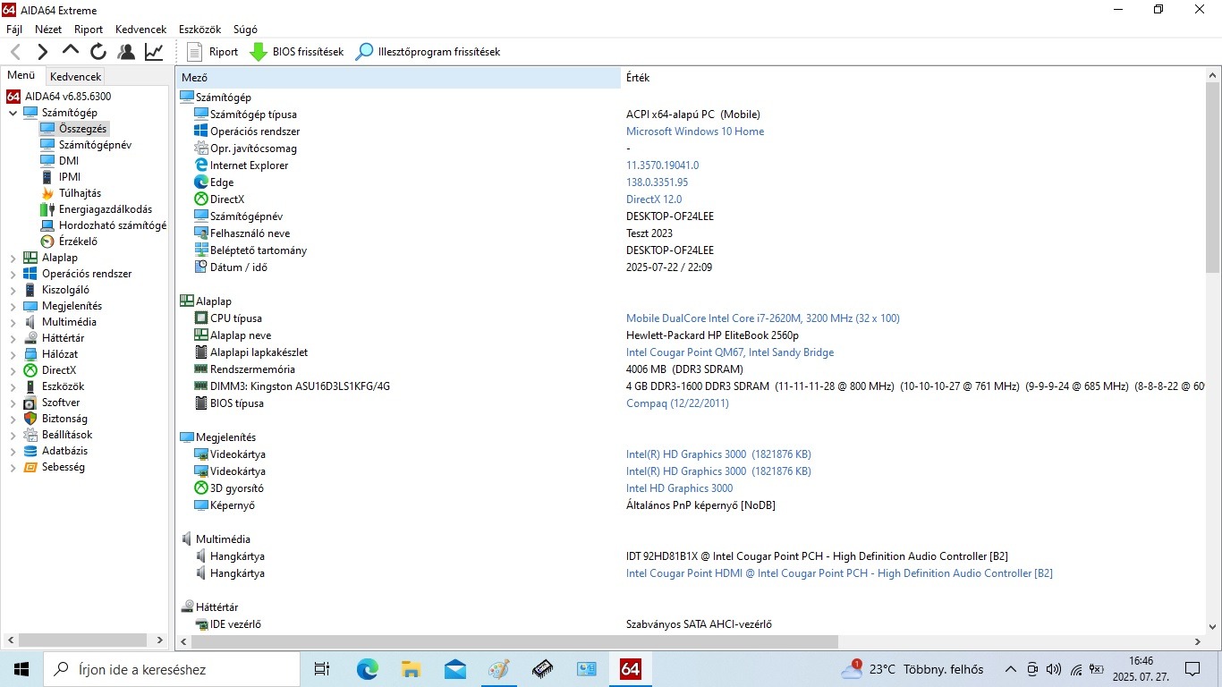The height and width of the screenshot is (687, 1222).
Task: Check for BIOS frissítések
Action: 296,52
